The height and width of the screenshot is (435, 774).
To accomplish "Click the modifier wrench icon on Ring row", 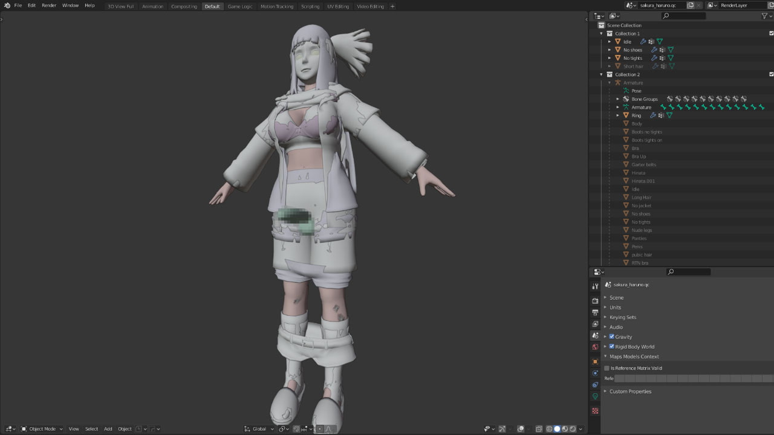I will [x=653, y=115].
